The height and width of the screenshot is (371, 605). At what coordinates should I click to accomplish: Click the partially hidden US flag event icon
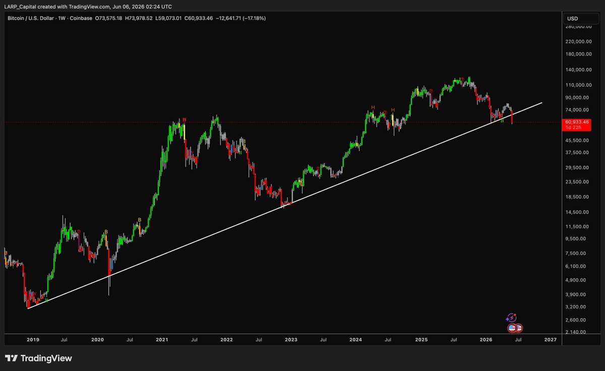click(519, 328)
